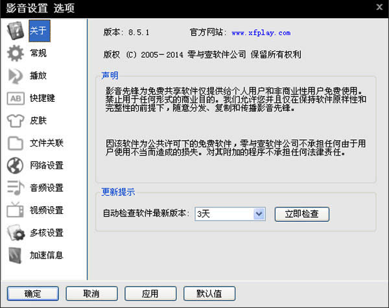The width and height of the screenshot is (389, 308).
Task: Click the 网络设置 globe icon
Action: pos(14,165)
